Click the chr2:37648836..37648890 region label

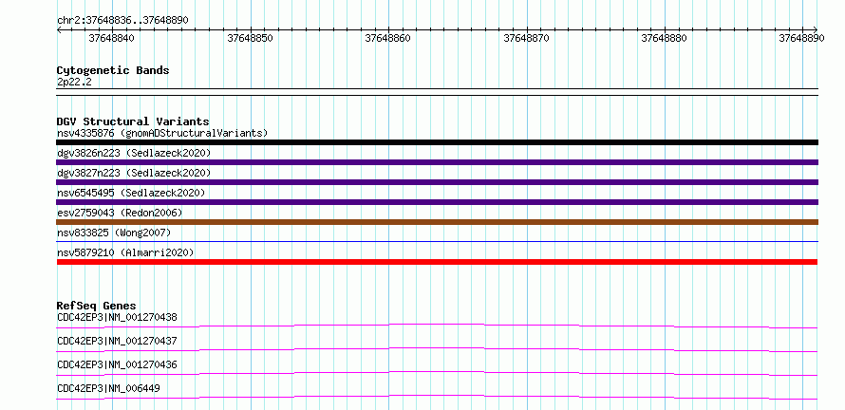[122, 20]
